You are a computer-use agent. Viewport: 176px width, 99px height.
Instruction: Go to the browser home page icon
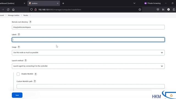coord(13,10)
